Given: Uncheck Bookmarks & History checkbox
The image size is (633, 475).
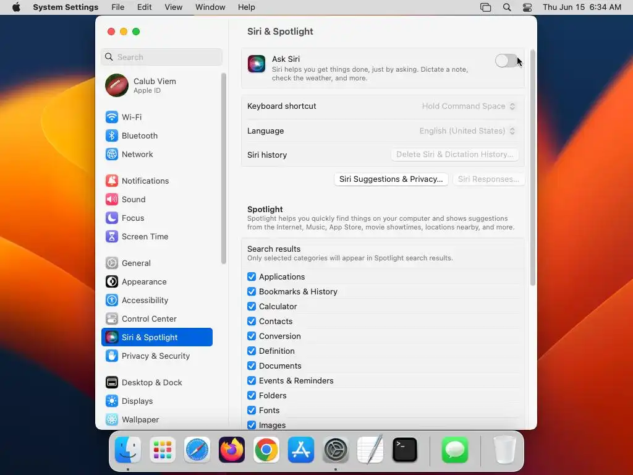Looking at the screenshot, I should tap(252, 292).
